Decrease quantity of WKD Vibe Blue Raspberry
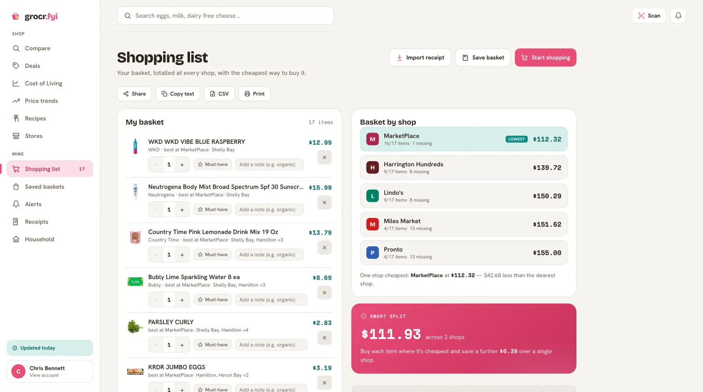Screen dimensions: 703x392 click(156, 164)
